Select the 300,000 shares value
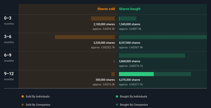Screen dimensions: 211x108 (x=105, y=80)
